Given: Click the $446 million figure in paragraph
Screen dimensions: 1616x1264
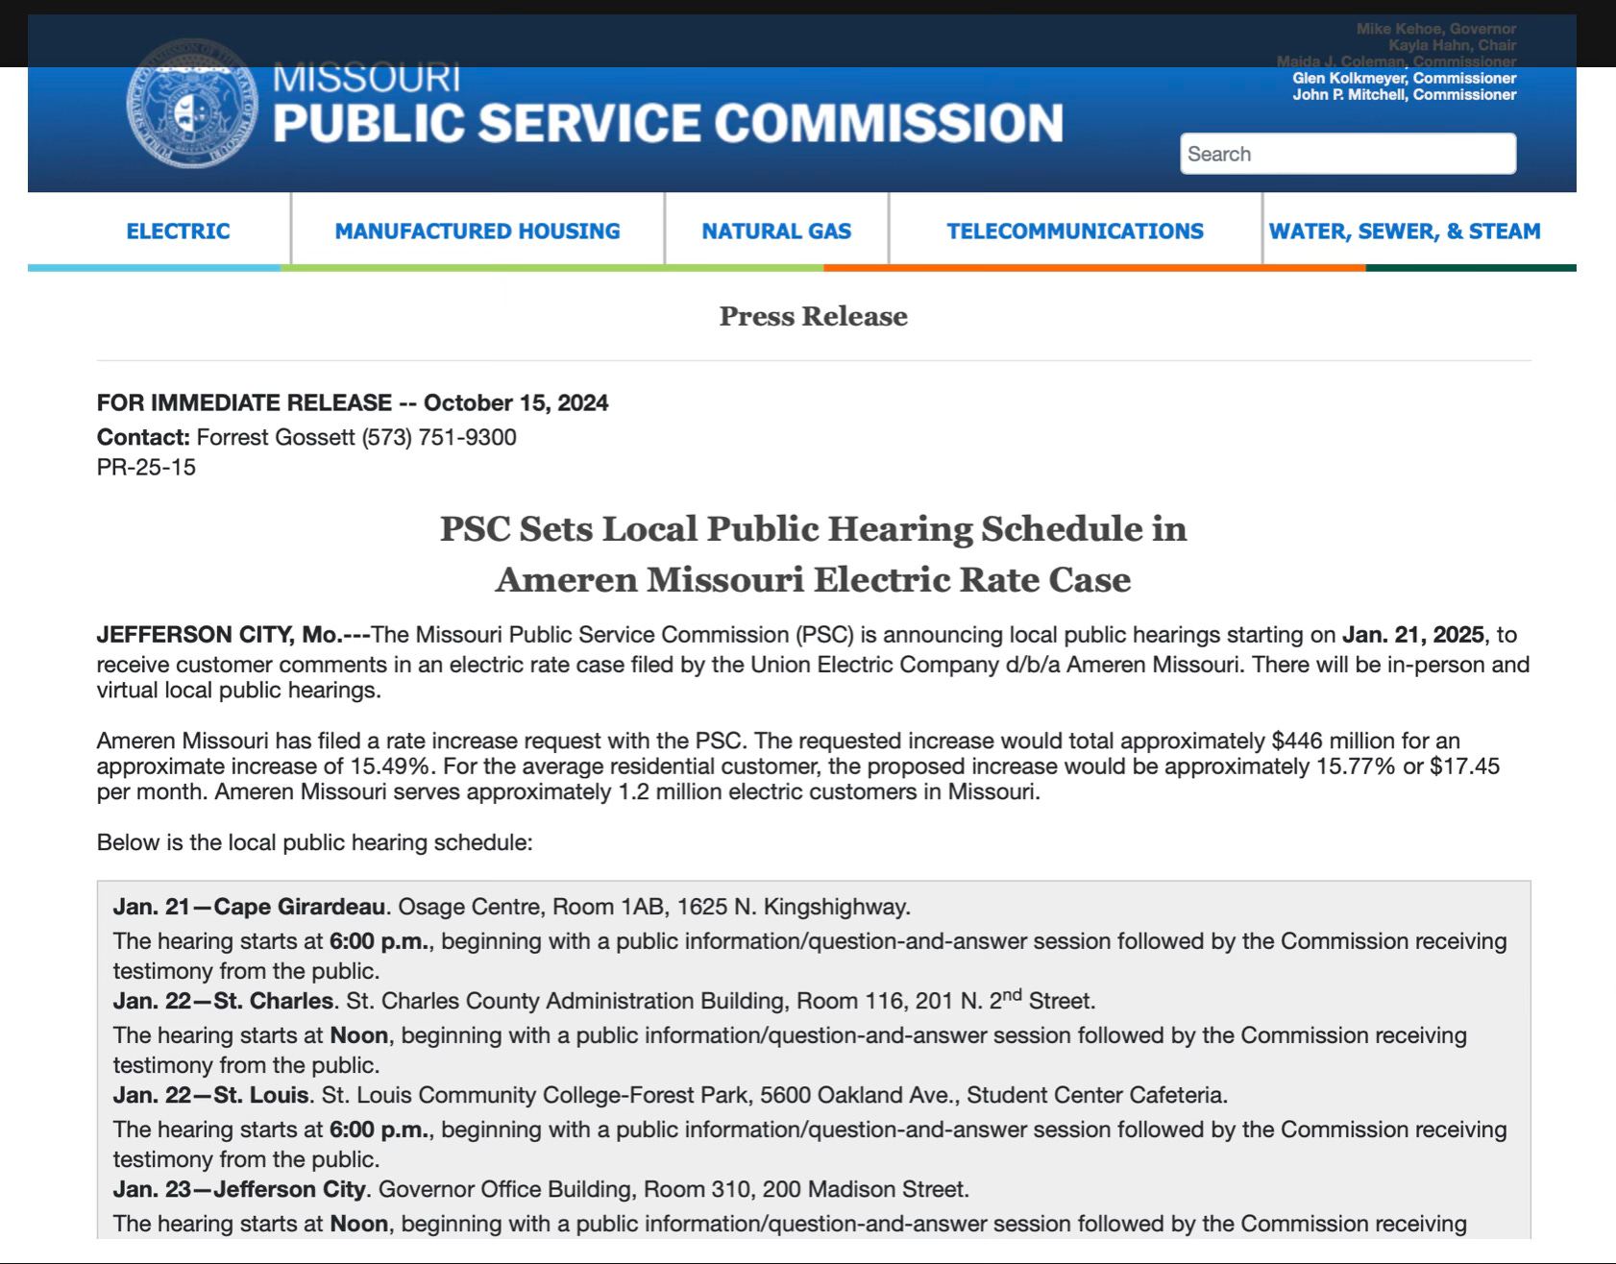Looking at the screenshot, I should click(x=1332, y=741).
